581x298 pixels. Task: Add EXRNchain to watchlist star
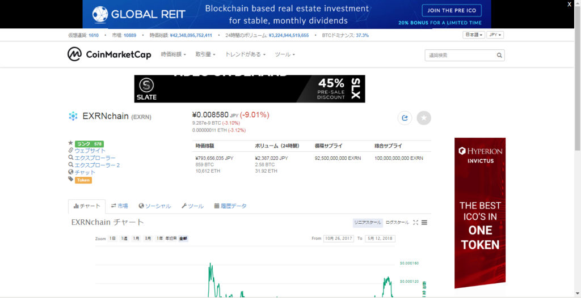pyautogui.click(x=424, y=118)
